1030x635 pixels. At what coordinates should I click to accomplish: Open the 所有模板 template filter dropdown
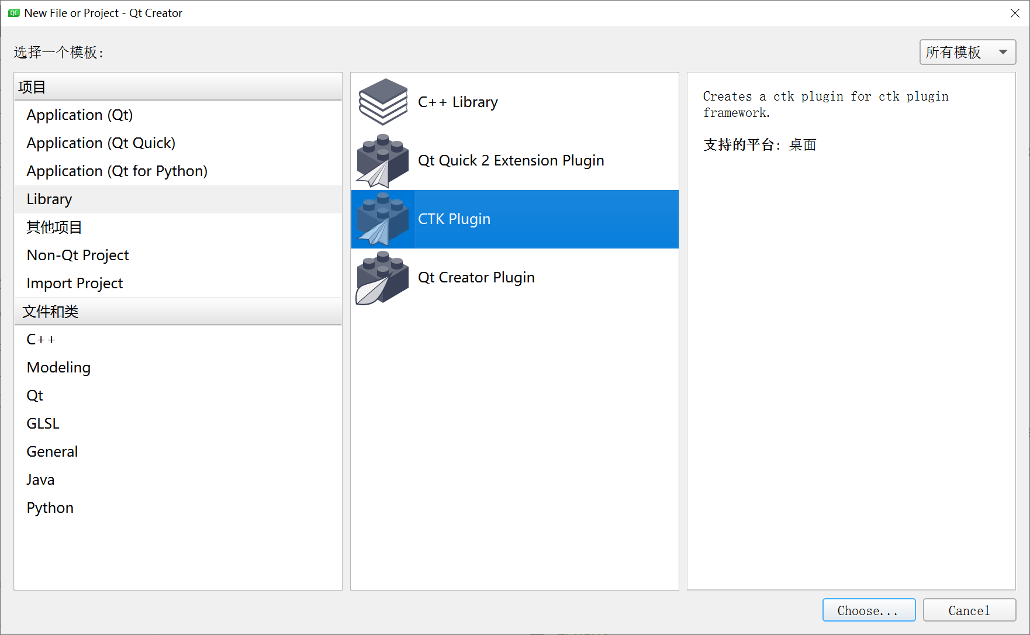tap(967, 52)
